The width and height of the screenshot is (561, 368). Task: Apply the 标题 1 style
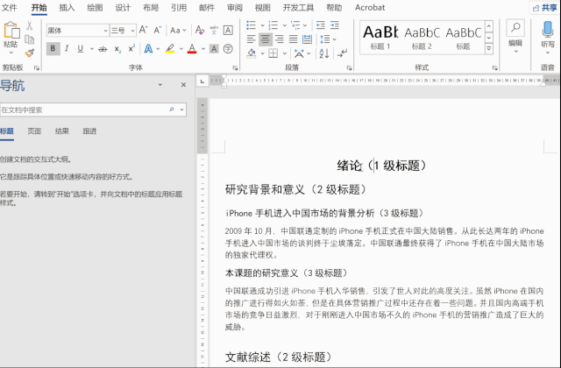pyautogui.click(x=380, y=37)
